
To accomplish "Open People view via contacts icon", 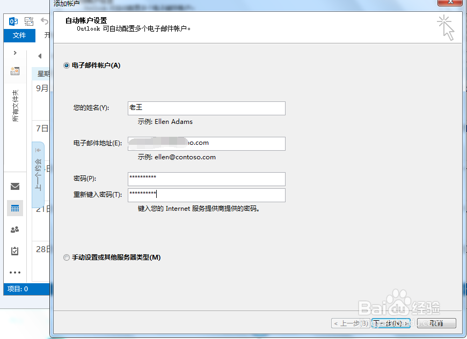I will pyautogui.click(x=14, y=230).
